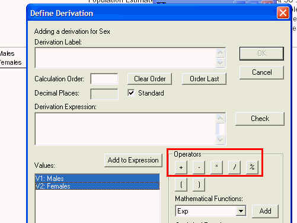Screen dimensions: 297x223
Task: Click the minus operator button
Action: 199,167
